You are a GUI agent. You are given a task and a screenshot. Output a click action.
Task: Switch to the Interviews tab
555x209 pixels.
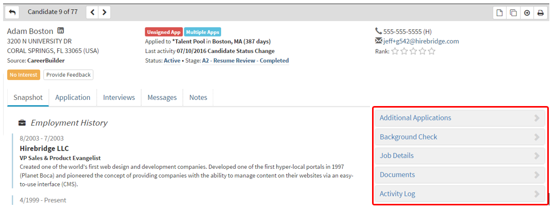click(x=119, y=97)
